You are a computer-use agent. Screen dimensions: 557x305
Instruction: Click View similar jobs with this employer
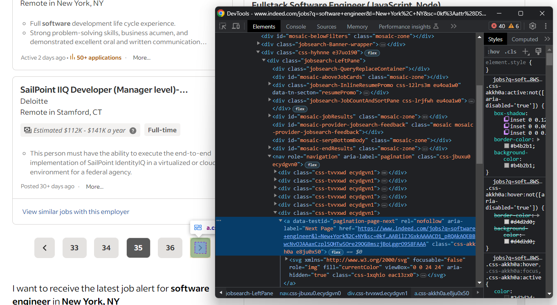(76, 211)
